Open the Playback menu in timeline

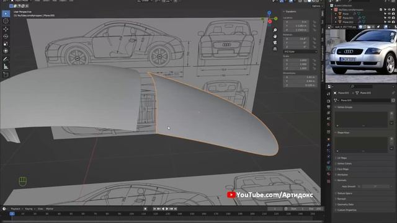16,209
